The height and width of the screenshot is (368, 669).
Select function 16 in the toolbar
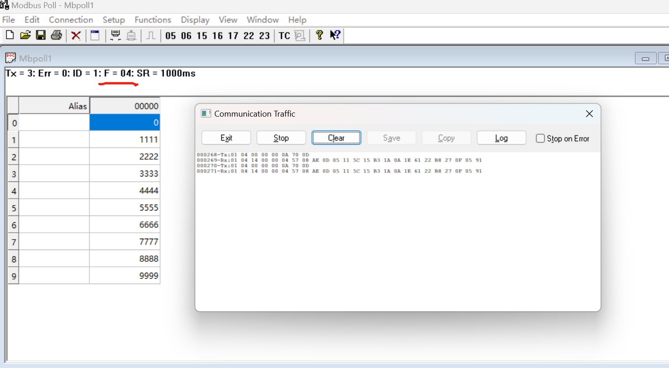pos(218,36)
